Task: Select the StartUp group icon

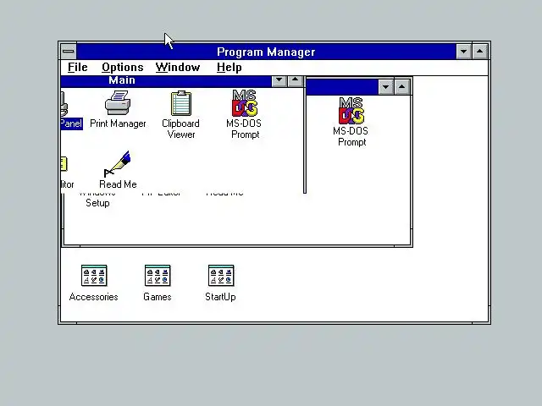Action: point(221,276)
